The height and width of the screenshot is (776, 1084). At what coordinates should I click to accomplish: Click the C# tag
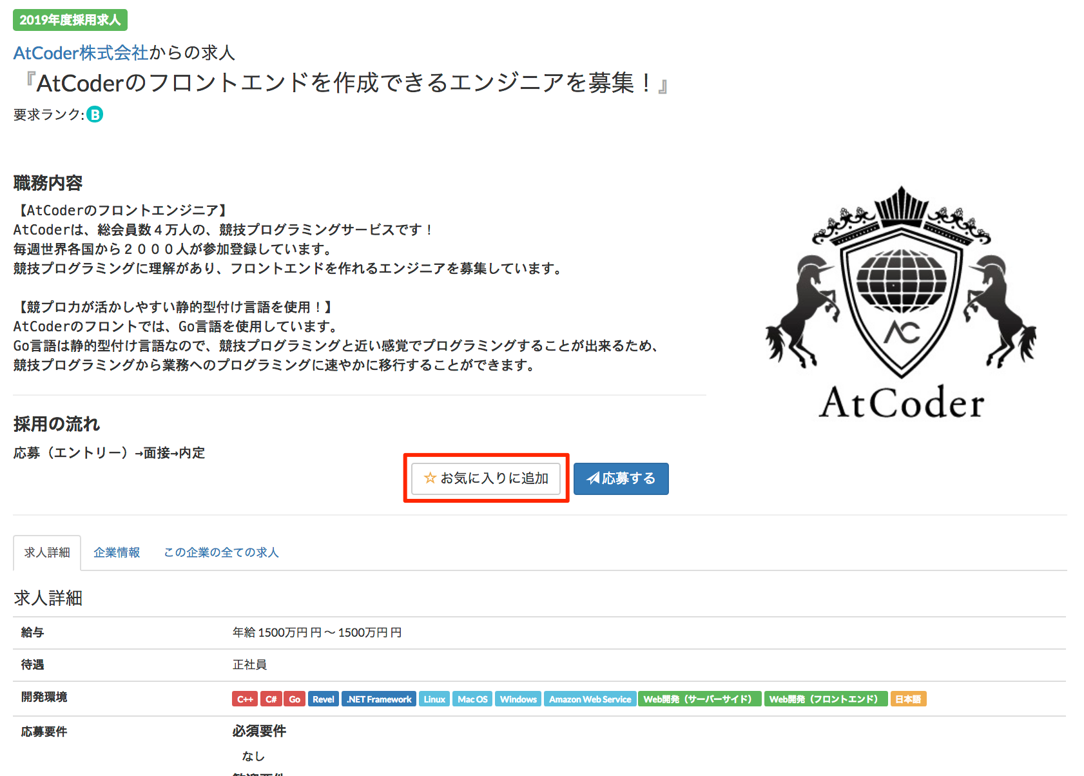click(271, 699)
